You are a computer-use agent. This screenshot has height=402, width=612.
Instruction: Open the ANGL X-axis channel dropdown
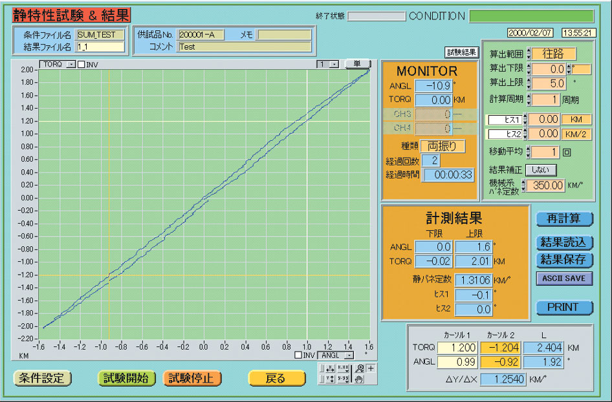click(x=336, y=355)
